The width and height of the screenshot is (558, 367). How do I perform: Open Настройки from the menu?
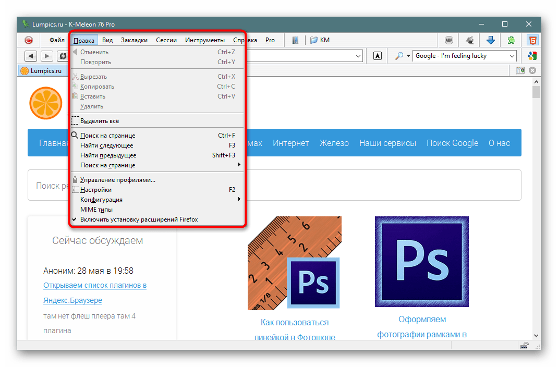[157, 190]
